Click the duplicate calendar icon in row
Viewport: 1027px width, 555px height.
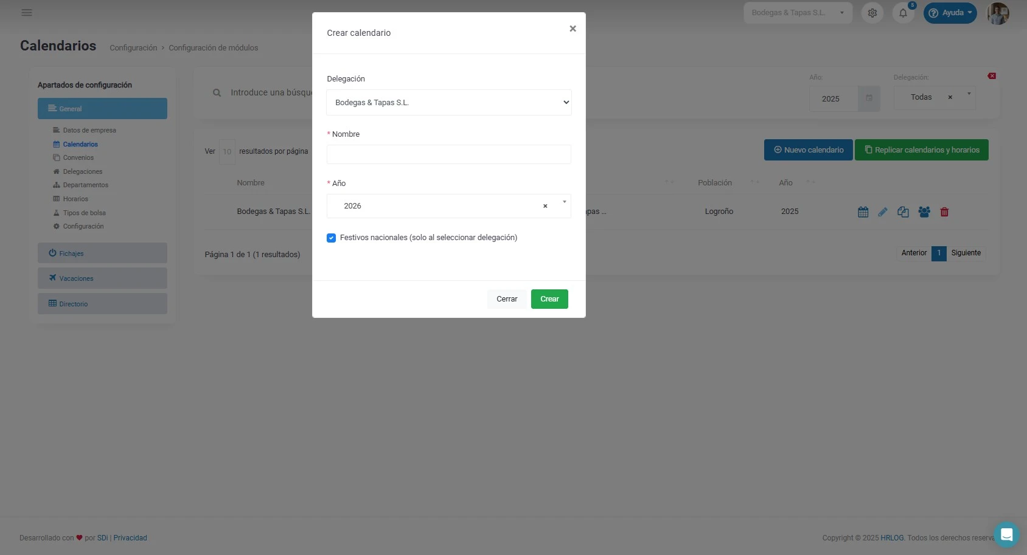point(903,212)
